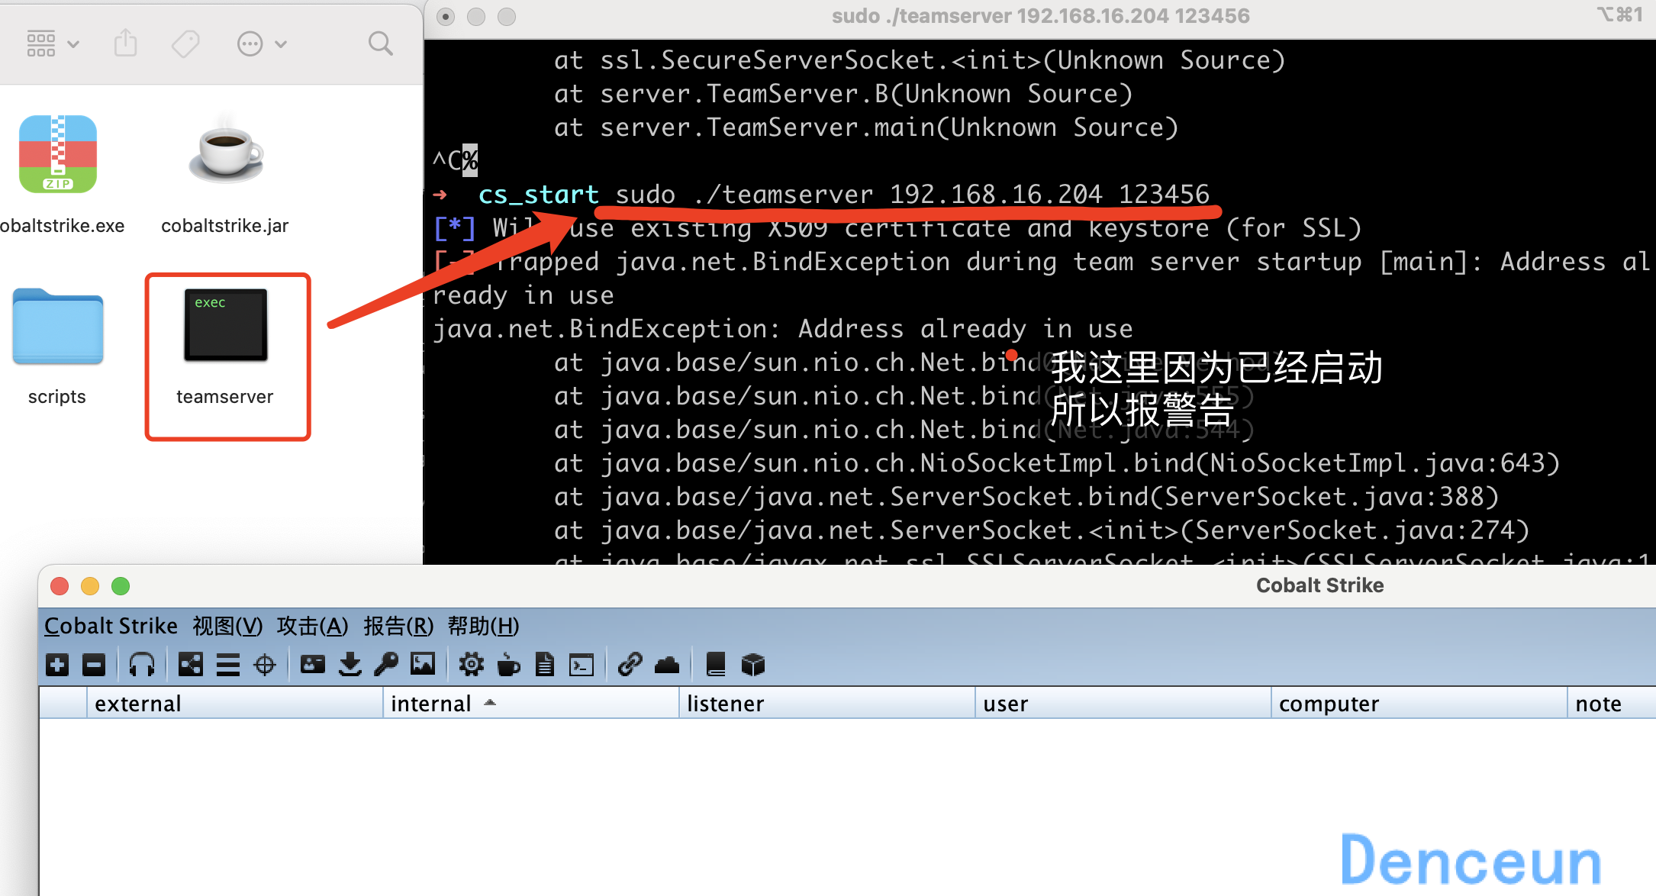
Task: Click the gear payload generator icon
Action: (472, 665)
